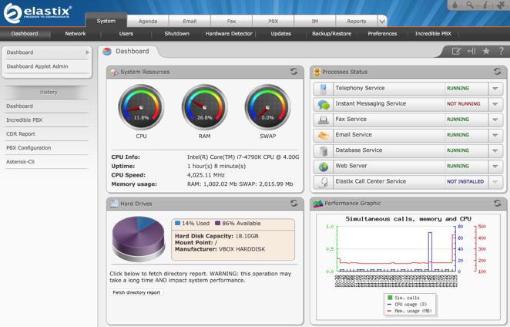Click the CPU gauge dial
510x327 pixels.
pyautogui.click(x=141, y=107)
